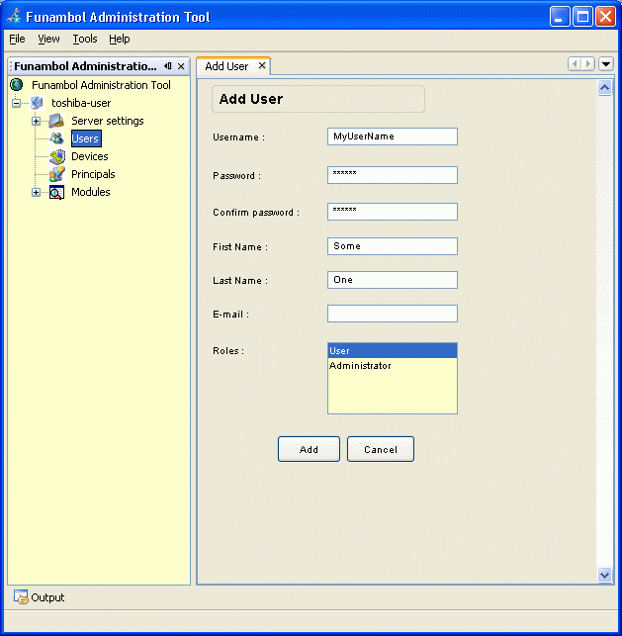Select the Principals tree item
The width and height of the screenshot is (622, 636).
[93, 174]
